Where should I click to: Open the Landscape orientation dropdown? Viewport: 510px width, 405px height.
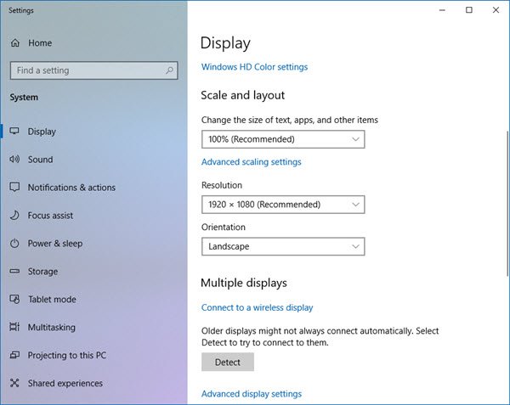pos(283,246)
